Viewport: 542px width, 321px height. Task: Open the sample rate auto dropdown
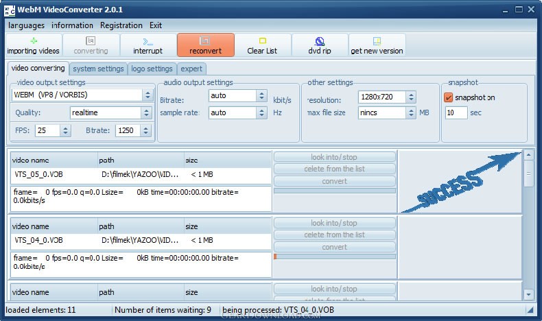click(x=261, y=112)
